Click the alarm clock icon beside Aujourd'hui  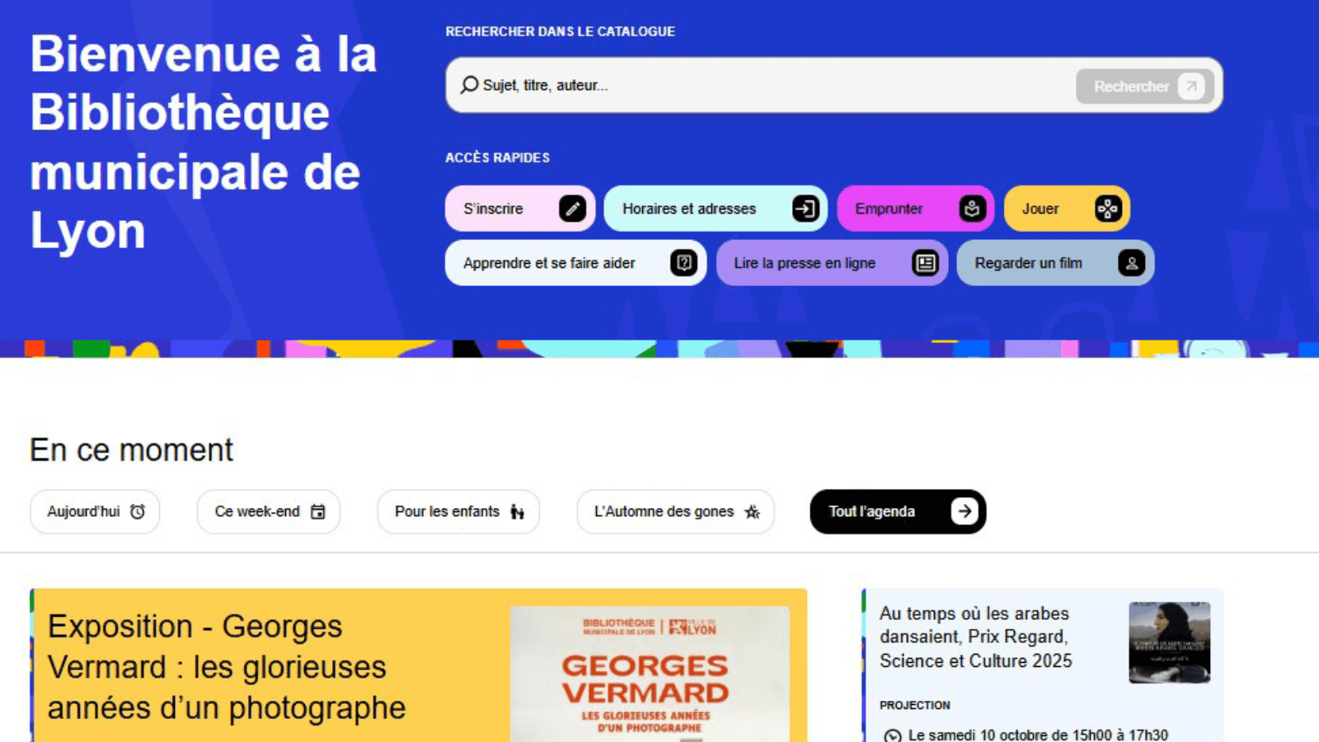pyautogui.click(x=138, y=511)
